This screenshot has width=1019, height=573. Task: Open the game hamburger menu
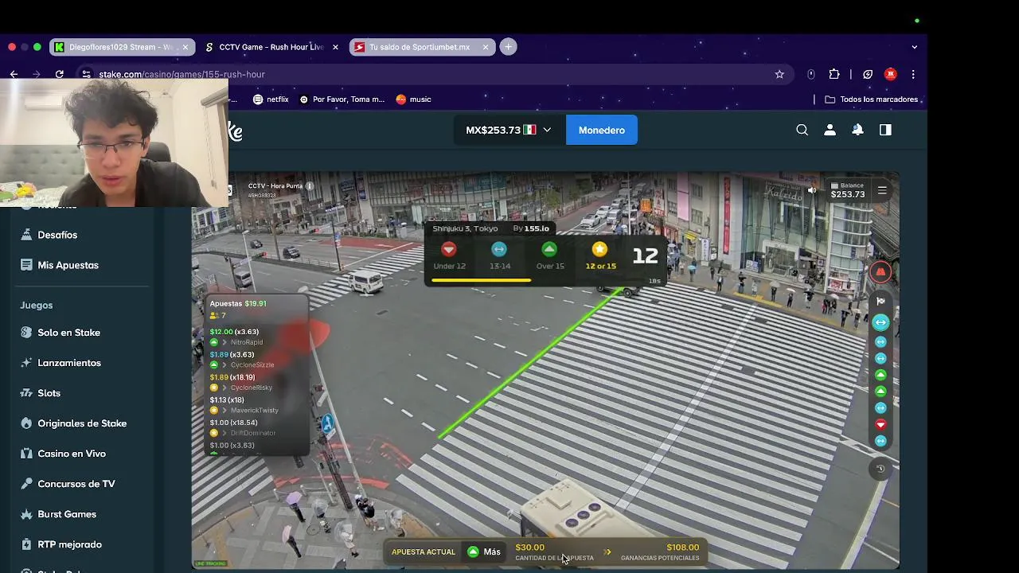882,190
